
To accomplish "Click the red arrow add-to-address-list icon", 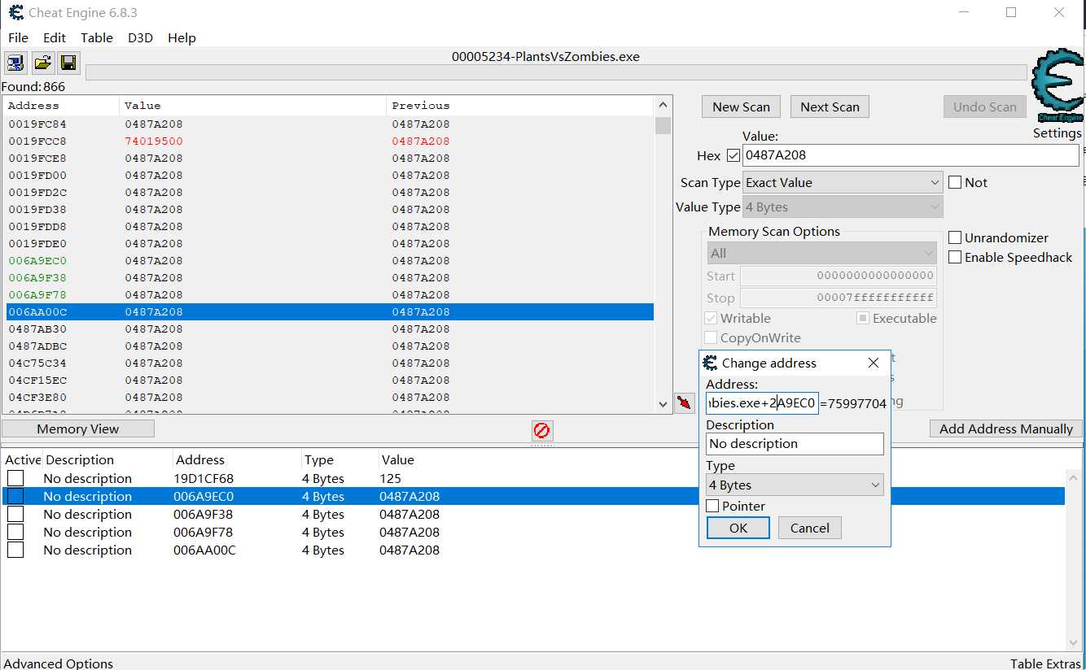I will point(685,402).
